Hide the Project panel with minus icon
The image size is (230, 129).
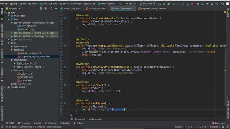click(x=56, y=9)
